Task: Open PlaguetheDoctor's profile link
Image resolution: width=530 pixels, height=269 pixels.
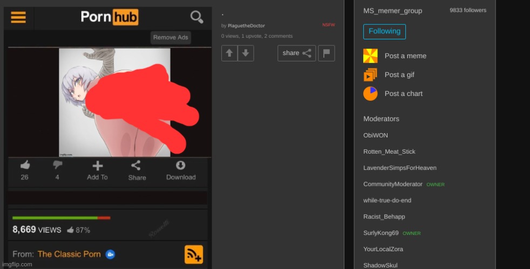Action: coord(246,26)
